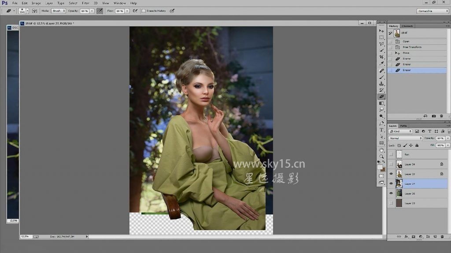
Task: Open the Filter menu
Action: [85, 3]
